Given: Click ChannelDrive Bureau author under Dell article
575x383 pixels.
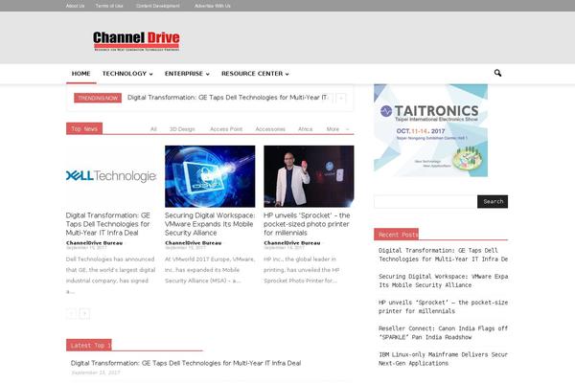Looking at the screenshot, I should point(94,242).
